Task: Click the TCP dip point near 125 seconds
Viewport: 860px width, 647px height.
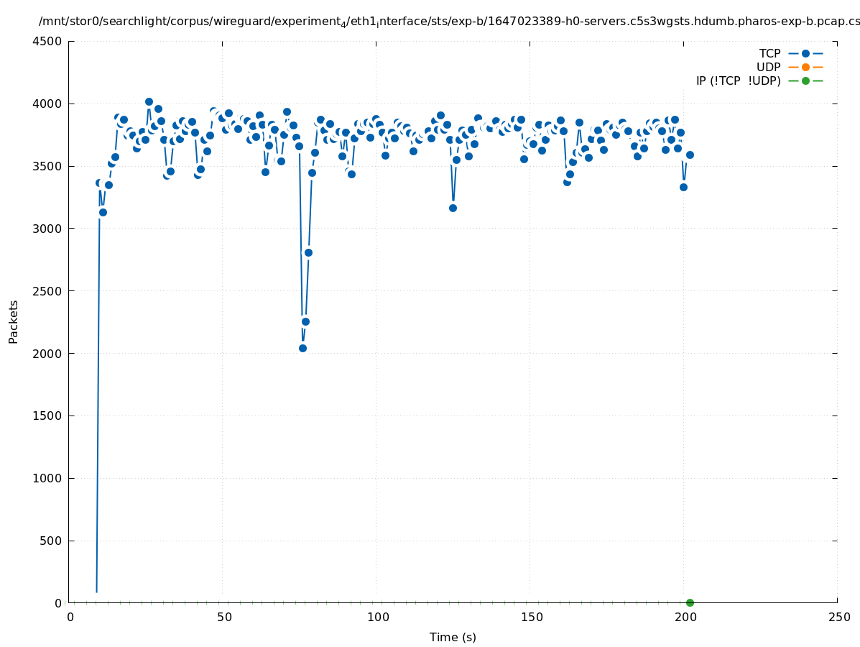Action: tap(453, 208)
